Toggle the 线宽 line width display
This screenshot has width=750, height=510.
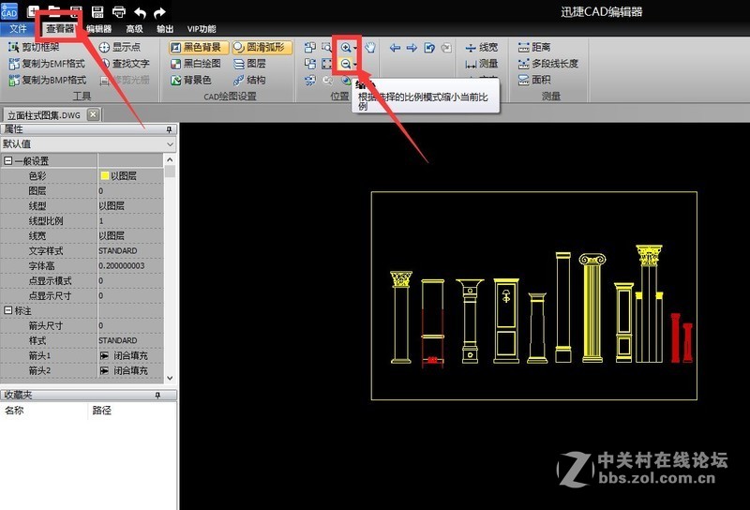[482, 47]
